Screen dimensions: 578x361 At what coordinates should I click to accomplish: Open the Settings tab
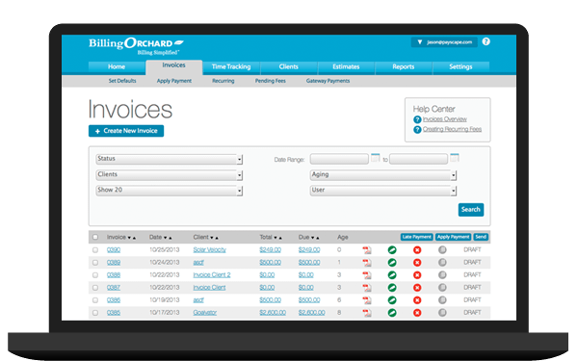click(460, 67)
